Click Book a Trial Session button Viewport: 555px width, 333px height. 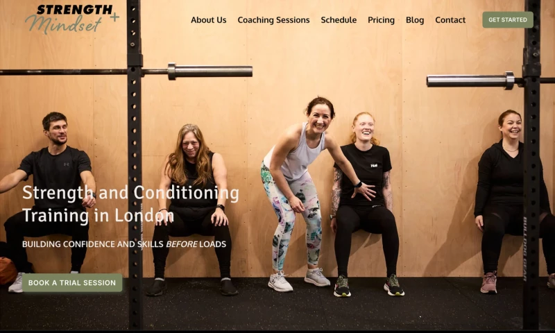(x=72, y=283)
